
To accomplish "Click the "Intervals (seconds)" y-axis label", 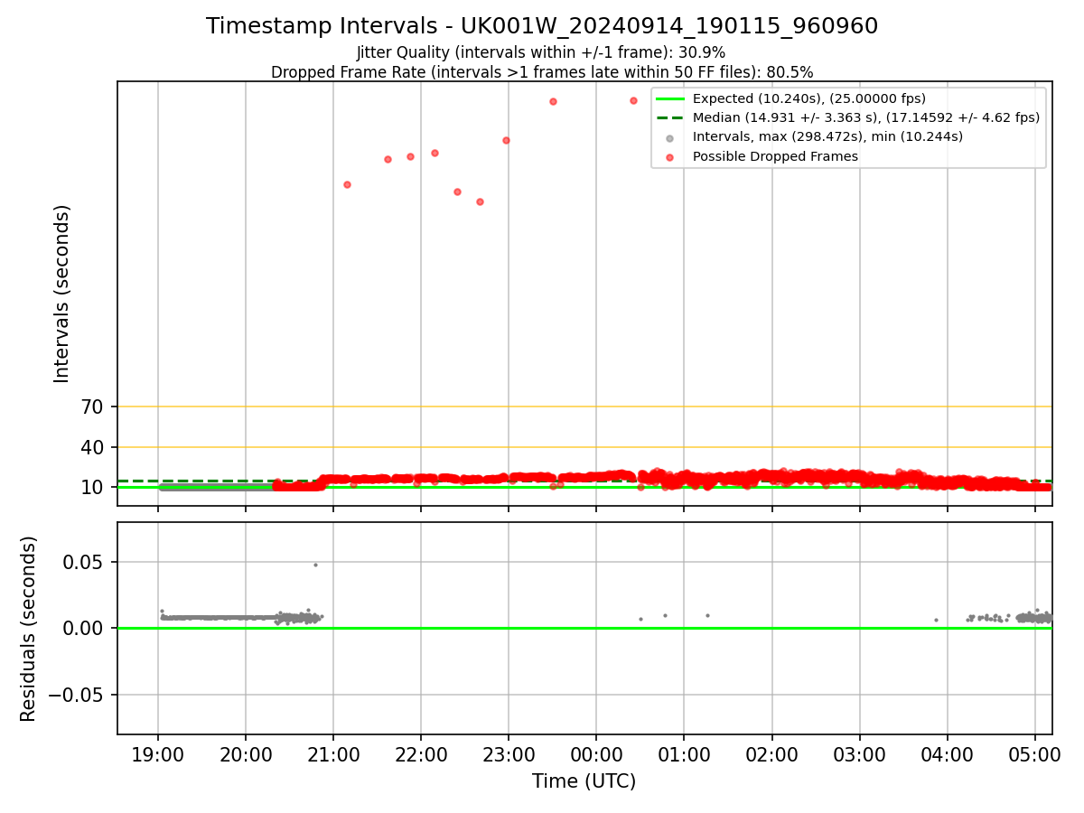I will [61, 294].
